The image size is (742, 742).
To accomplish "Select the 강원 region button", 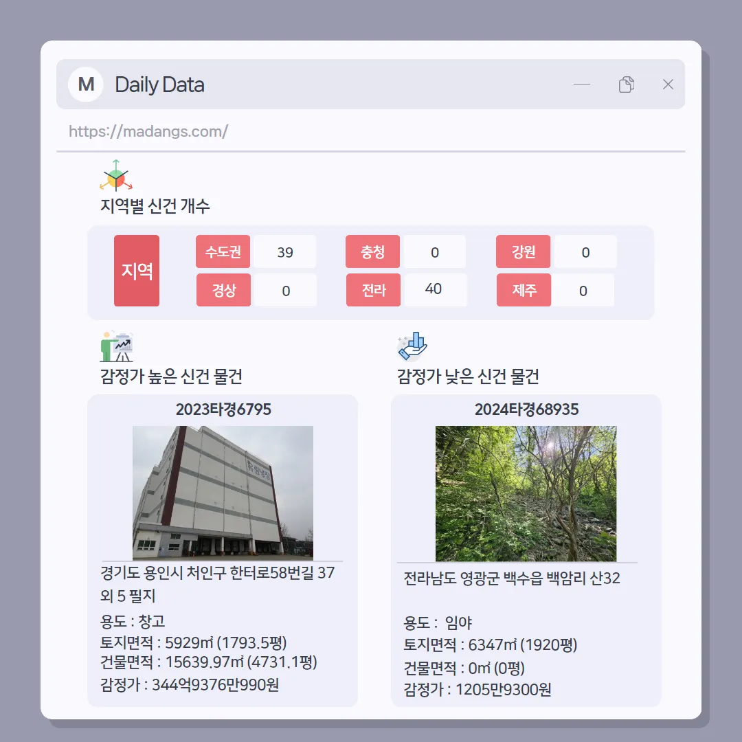I will [x=524, y=251].
